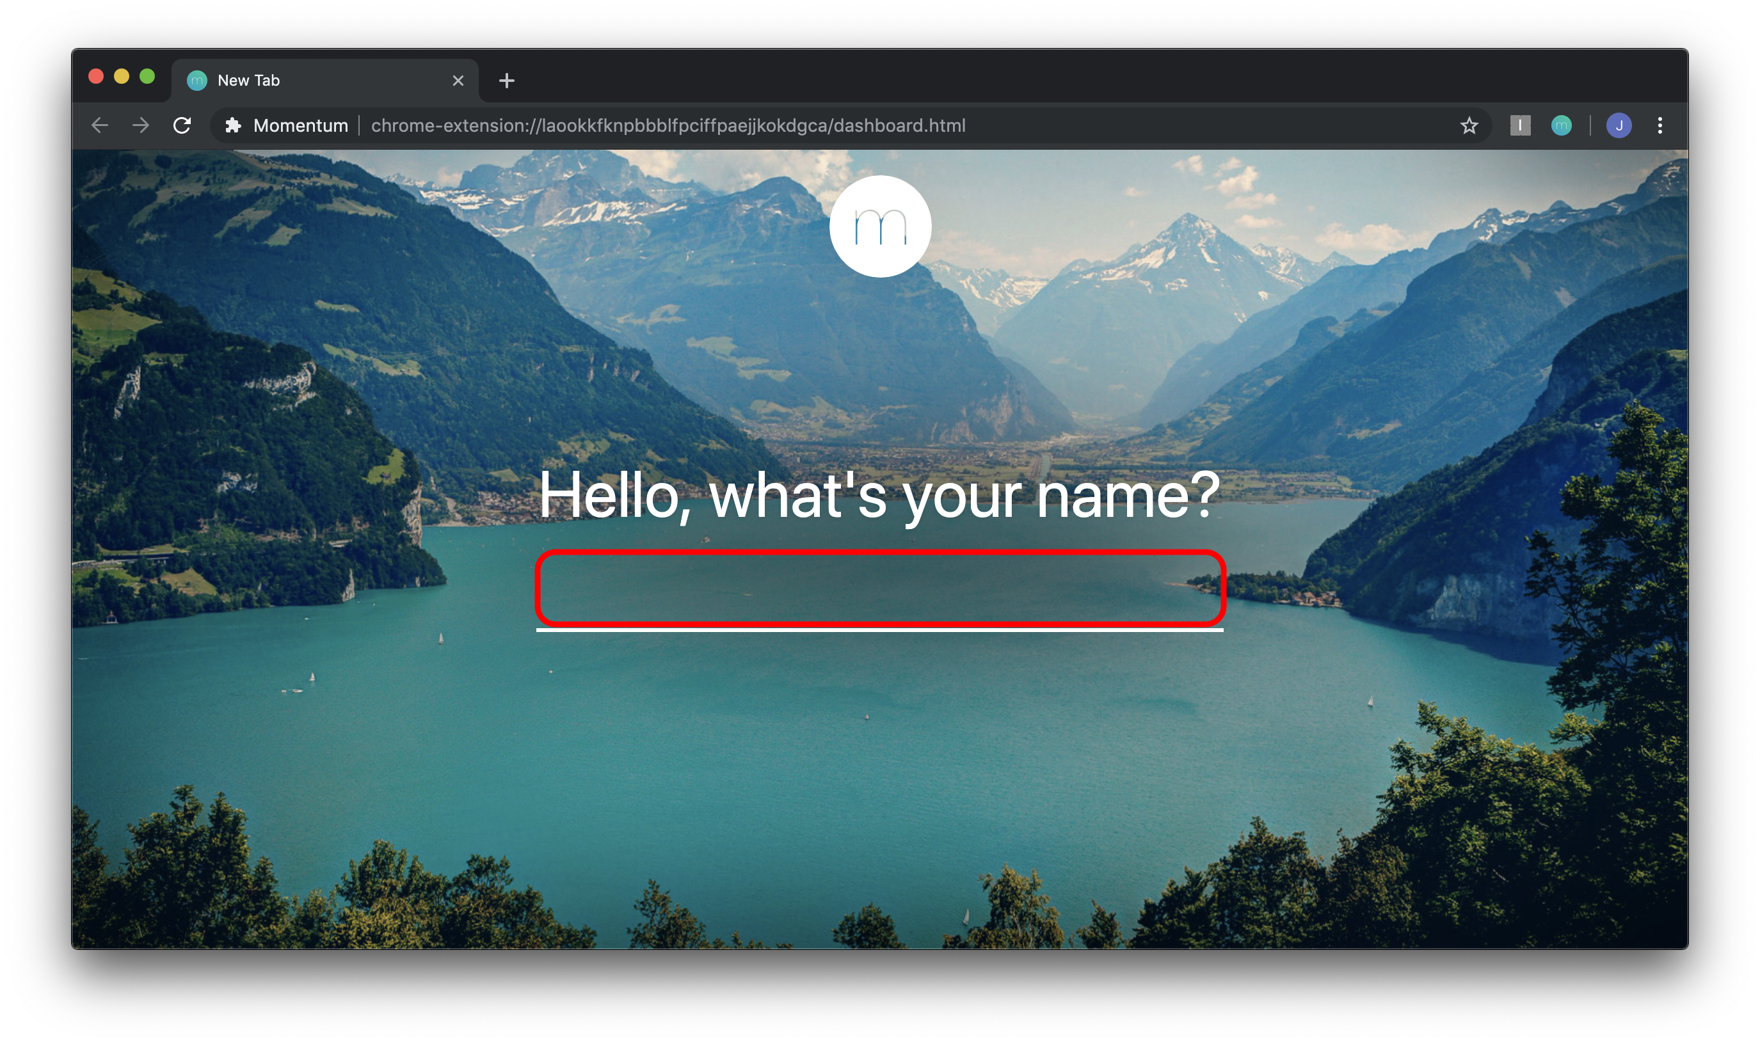Open the gray square extension icon
Image resolution: width=1760 pixels, height=1044 pixels.
tap(1520, 125)
